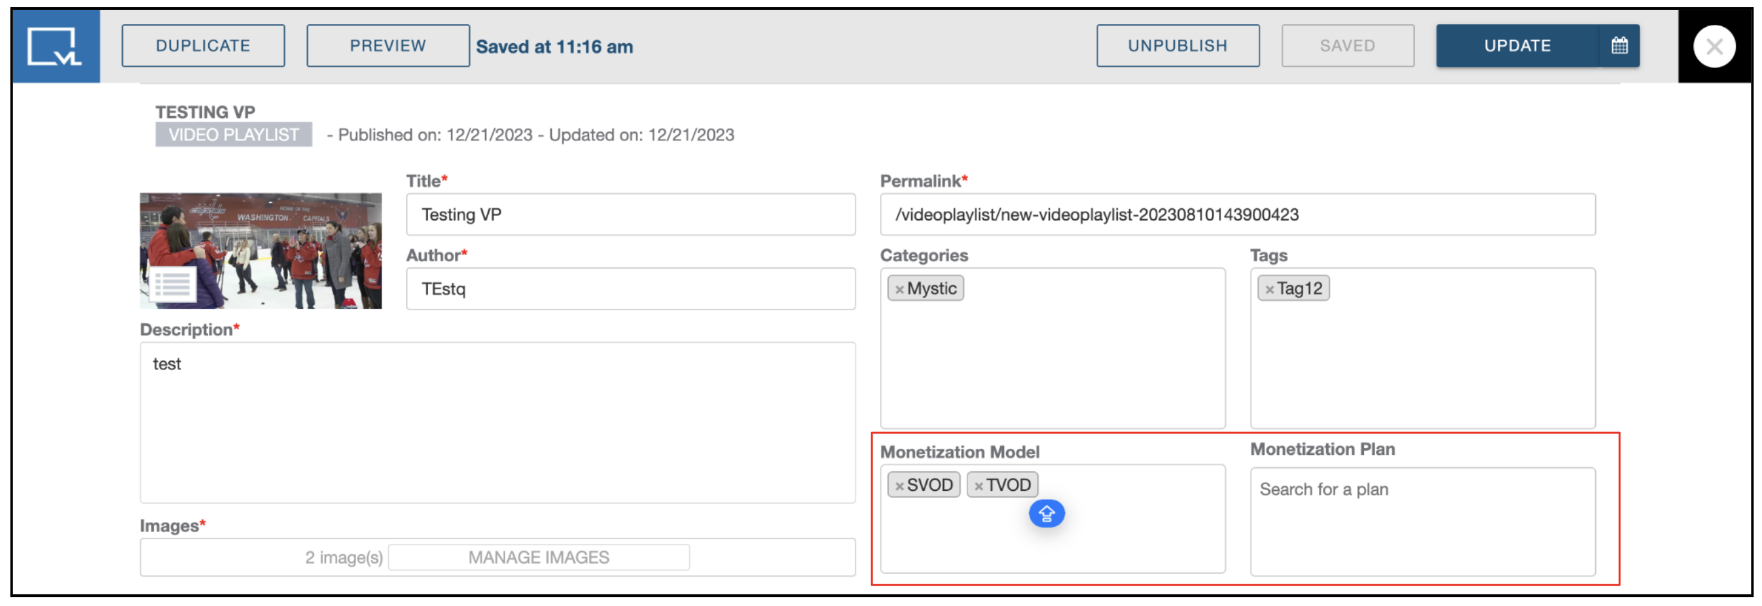Open the Tags selection box

click(x=1422, y=348)
